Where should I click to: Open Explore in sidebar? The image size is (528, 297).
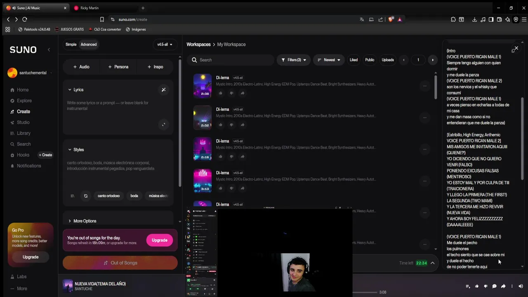click(21, 101)
